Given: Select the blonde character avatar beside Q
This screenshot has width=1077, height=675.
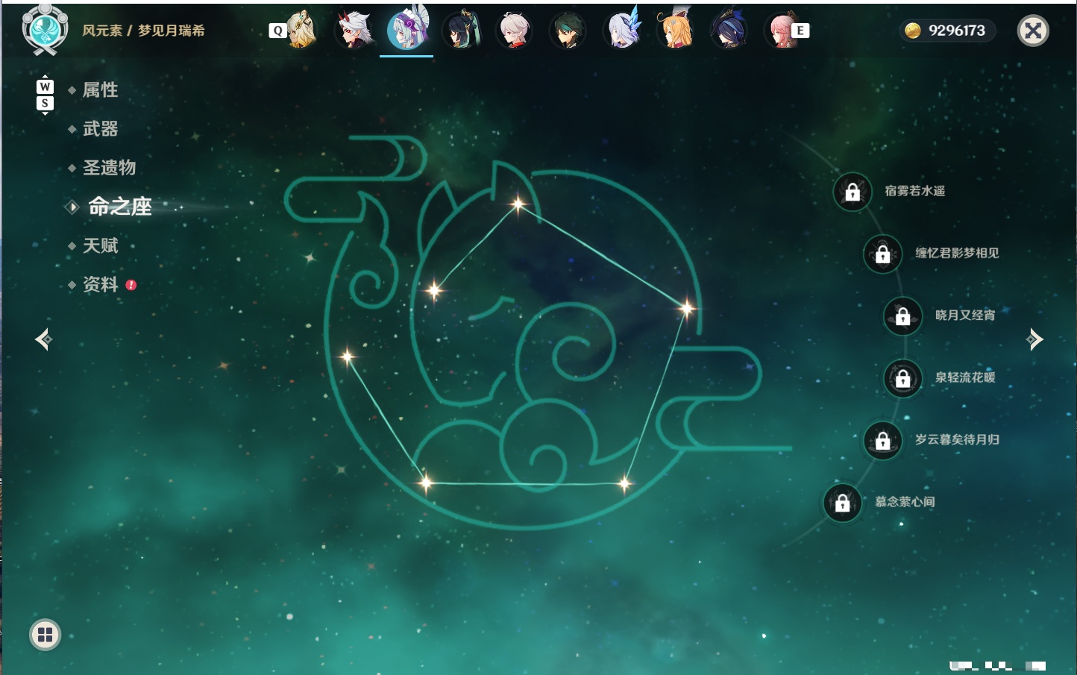Looking at the screenshot, I should (301, 30).
